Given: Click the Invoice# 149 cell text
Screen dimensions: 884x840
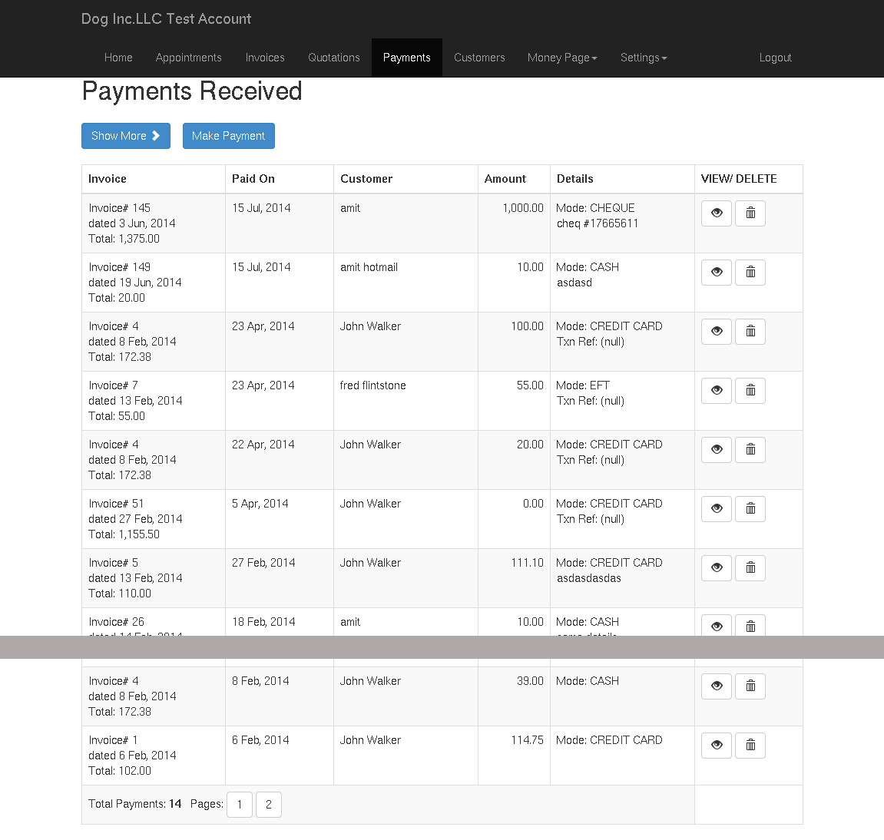Looking at the screenshot, I should click(120, 267).
